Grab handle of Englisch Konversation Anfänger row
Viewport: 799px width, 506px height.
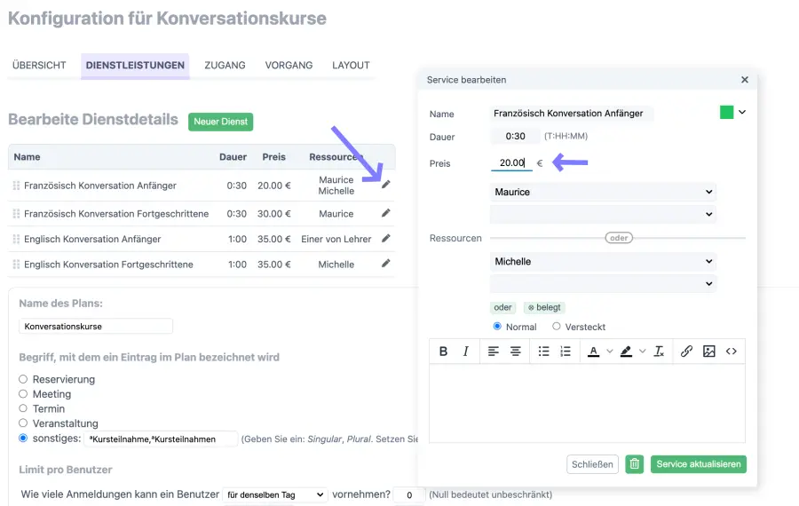click(16, 239)
